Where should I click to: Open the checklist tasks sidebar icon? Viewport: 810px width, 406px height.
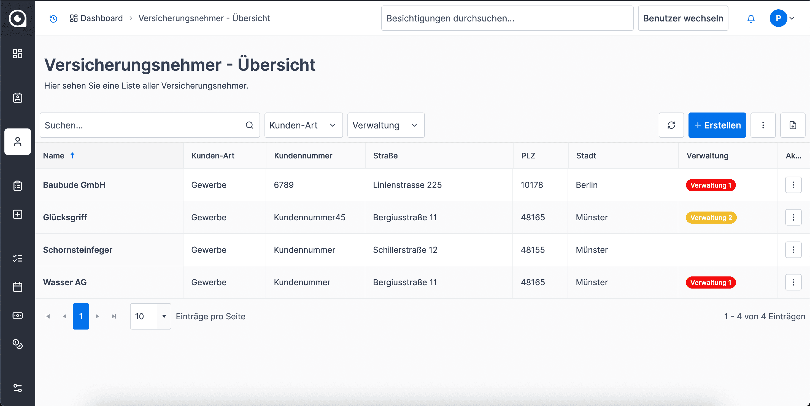pos(18,258)
